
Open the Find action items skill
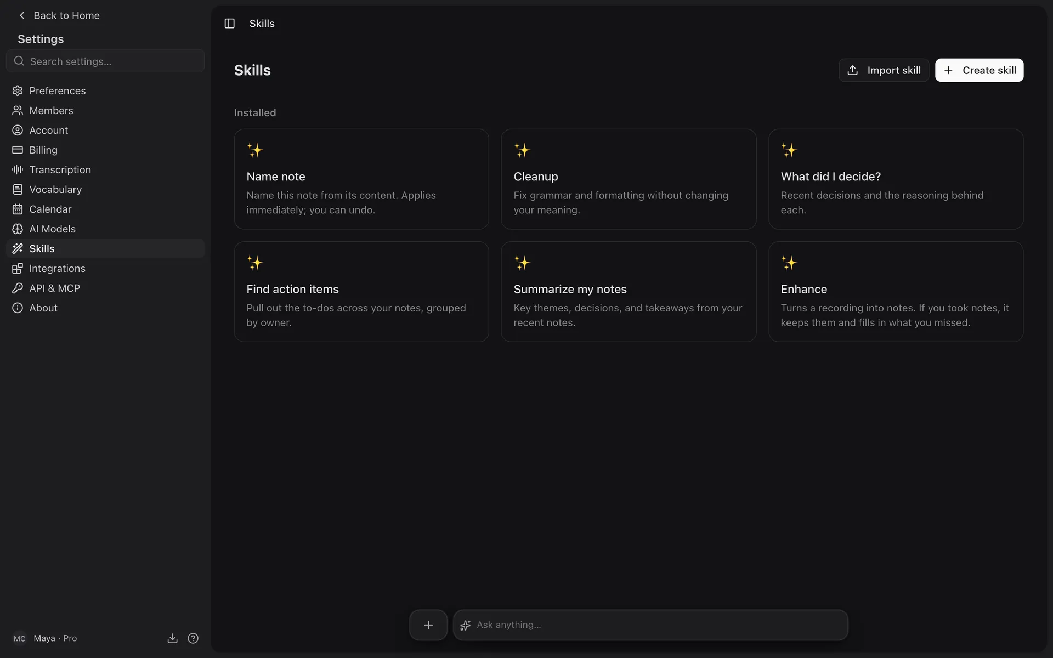coord(361,292)
